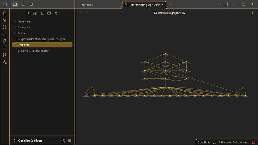Screen dimensions: 258x145
Task: Click the top root node in graph
Action: [166, 53]
